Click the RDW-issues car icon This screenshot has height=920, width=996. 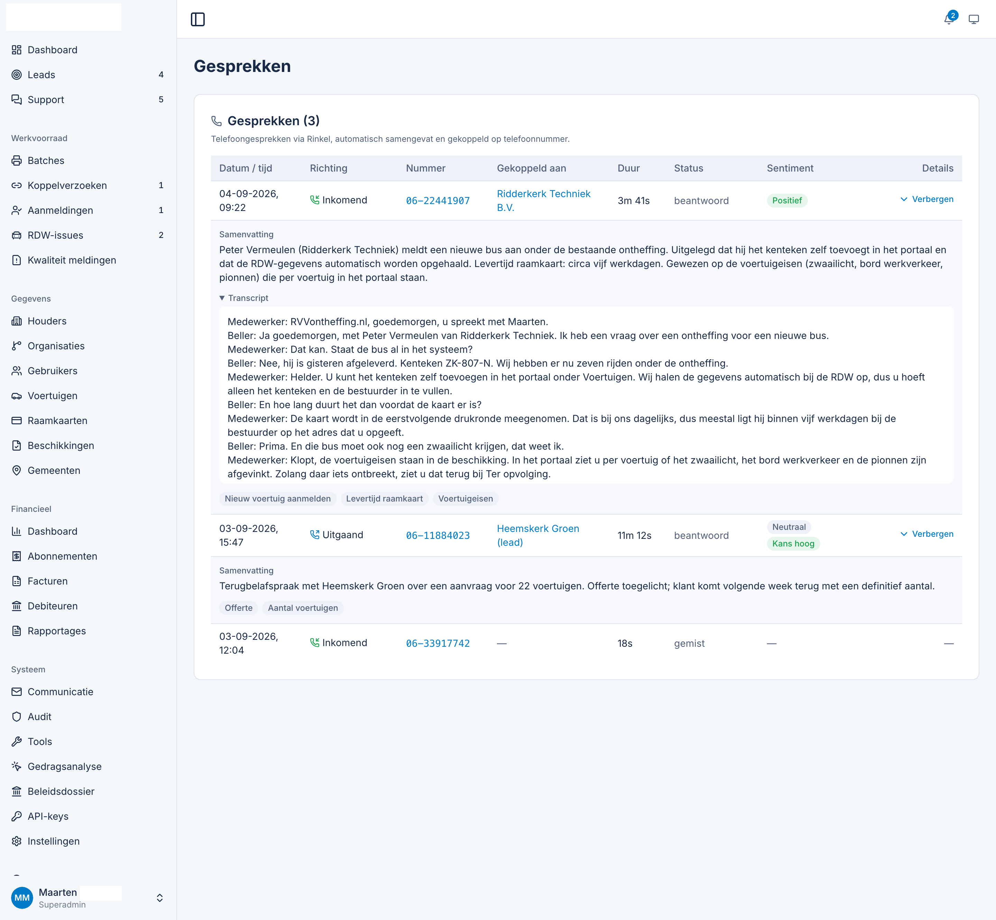(16, 235)
